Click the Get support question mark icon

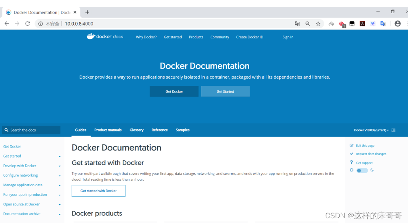[352, 162]
